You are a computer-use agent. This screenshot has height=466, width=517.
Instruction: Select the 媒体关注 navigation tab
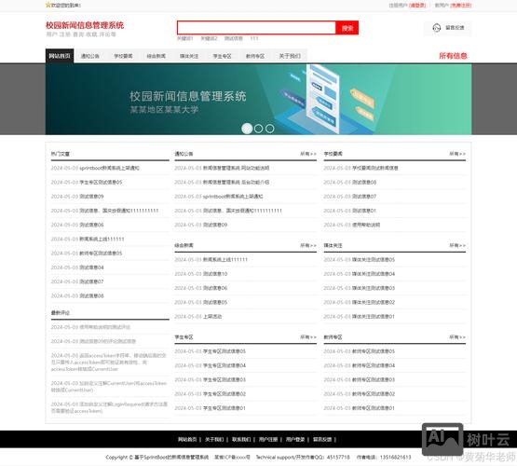[x=189, y=56]
